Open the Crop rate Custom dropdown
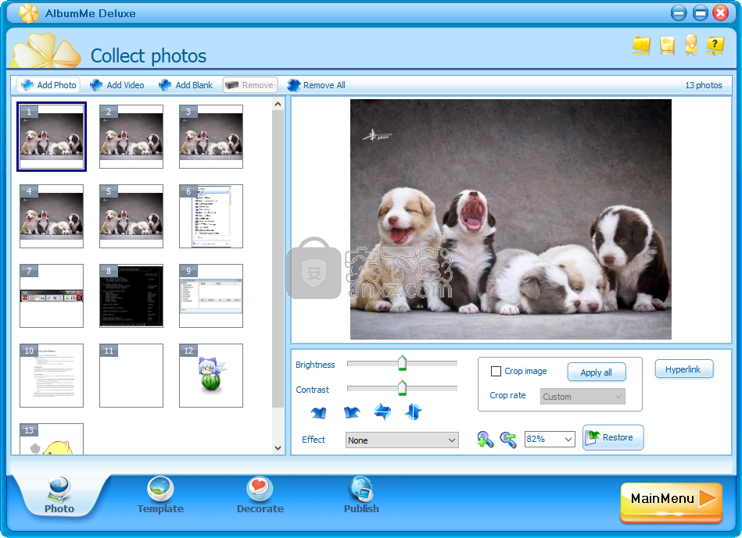Image resolution: width=742 pixels, height=538 pixels. point(582,396)
